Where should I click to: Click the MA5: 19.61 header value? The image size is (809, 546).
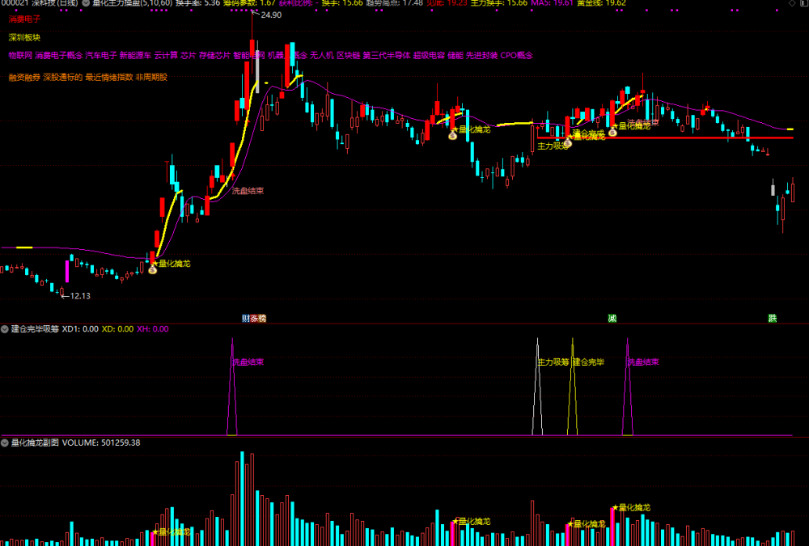[x=552, y=3]
